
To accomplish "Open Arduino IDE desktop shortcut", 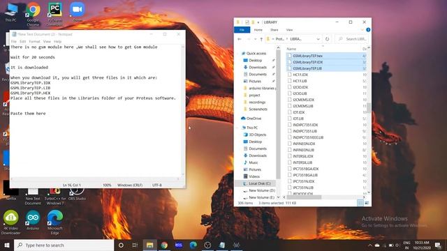I will pos(33,220).
